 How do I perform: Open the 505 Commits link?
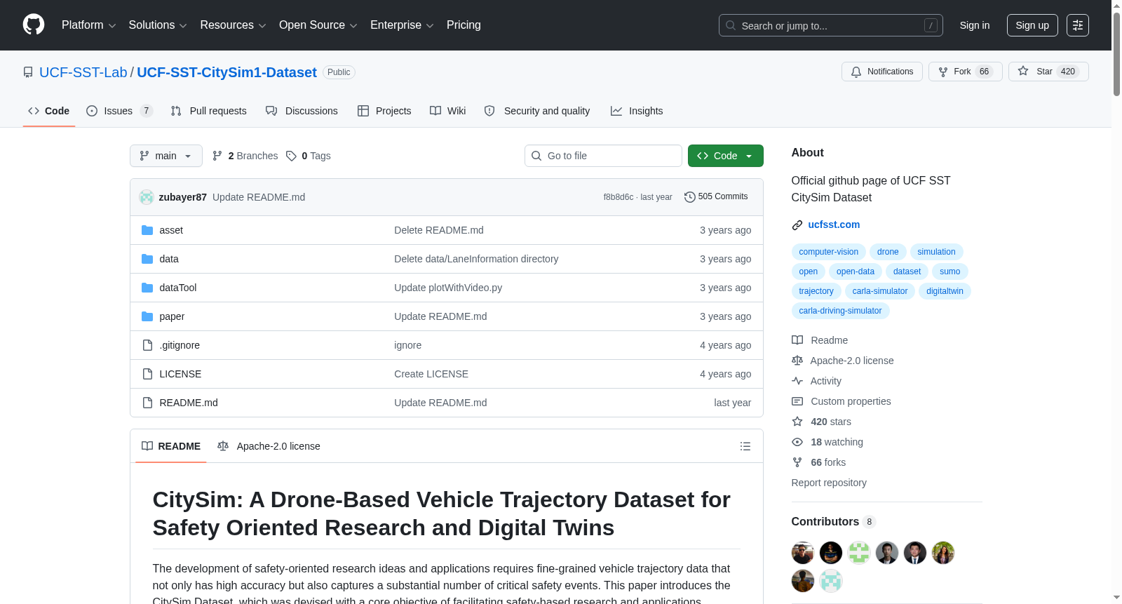pos(717,196)
